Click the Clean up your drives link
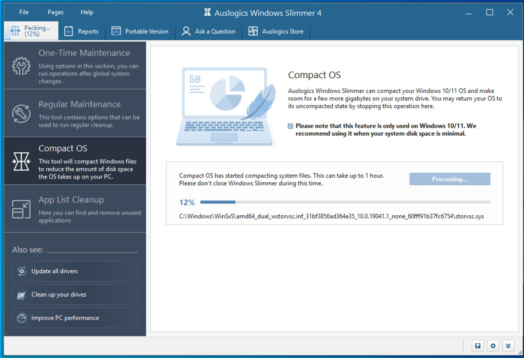524x358 pixels. (75, 294)
